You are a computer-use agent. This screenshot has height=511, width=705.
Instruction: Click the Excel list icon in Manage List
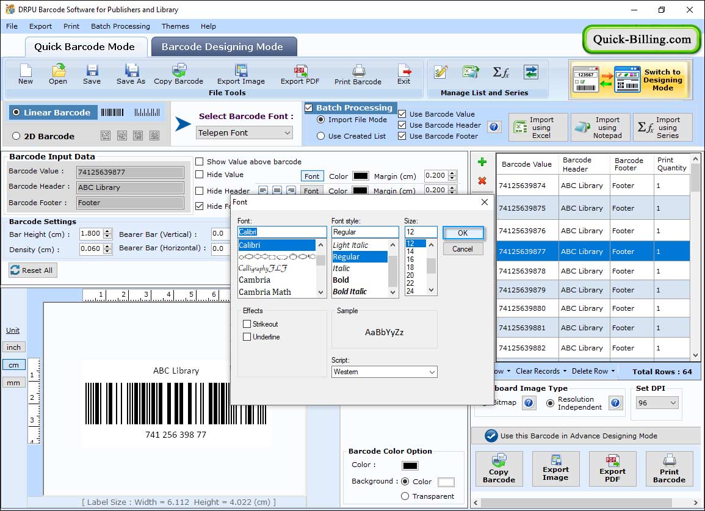(471, 72)
